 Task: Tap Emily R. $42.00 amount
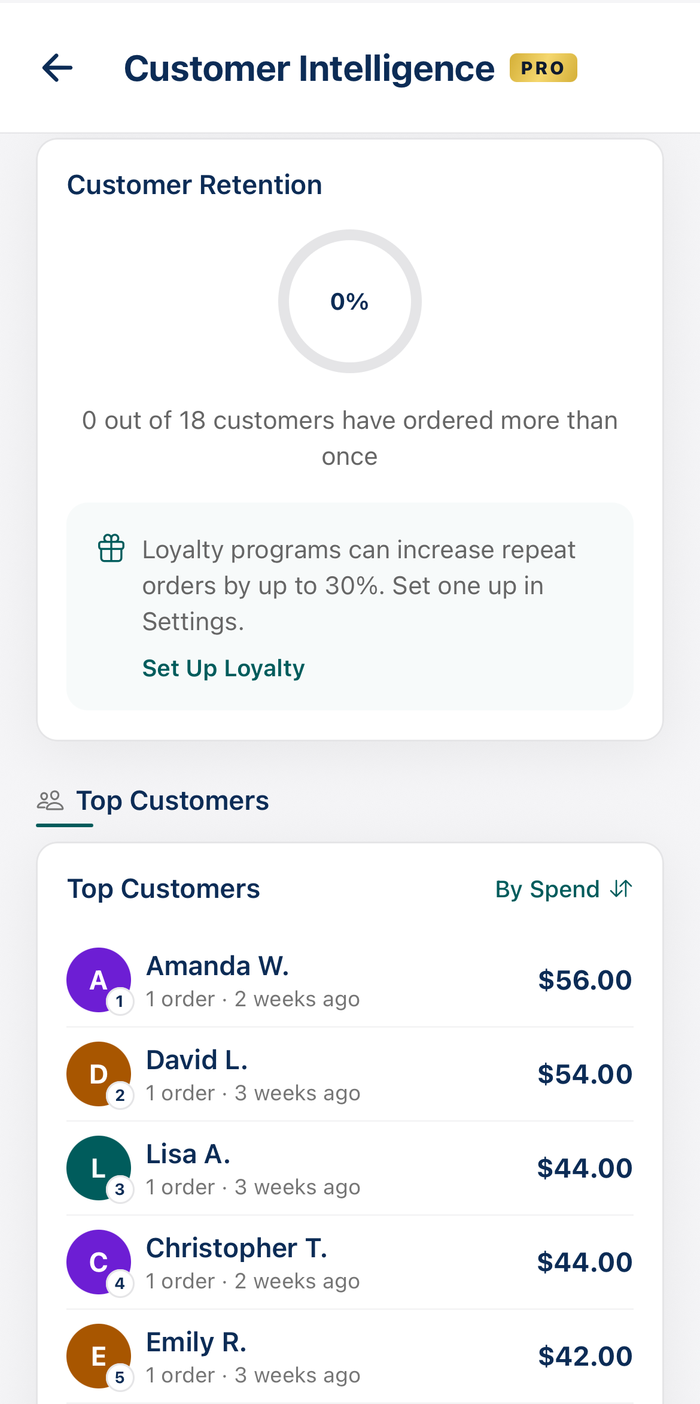585,1357
